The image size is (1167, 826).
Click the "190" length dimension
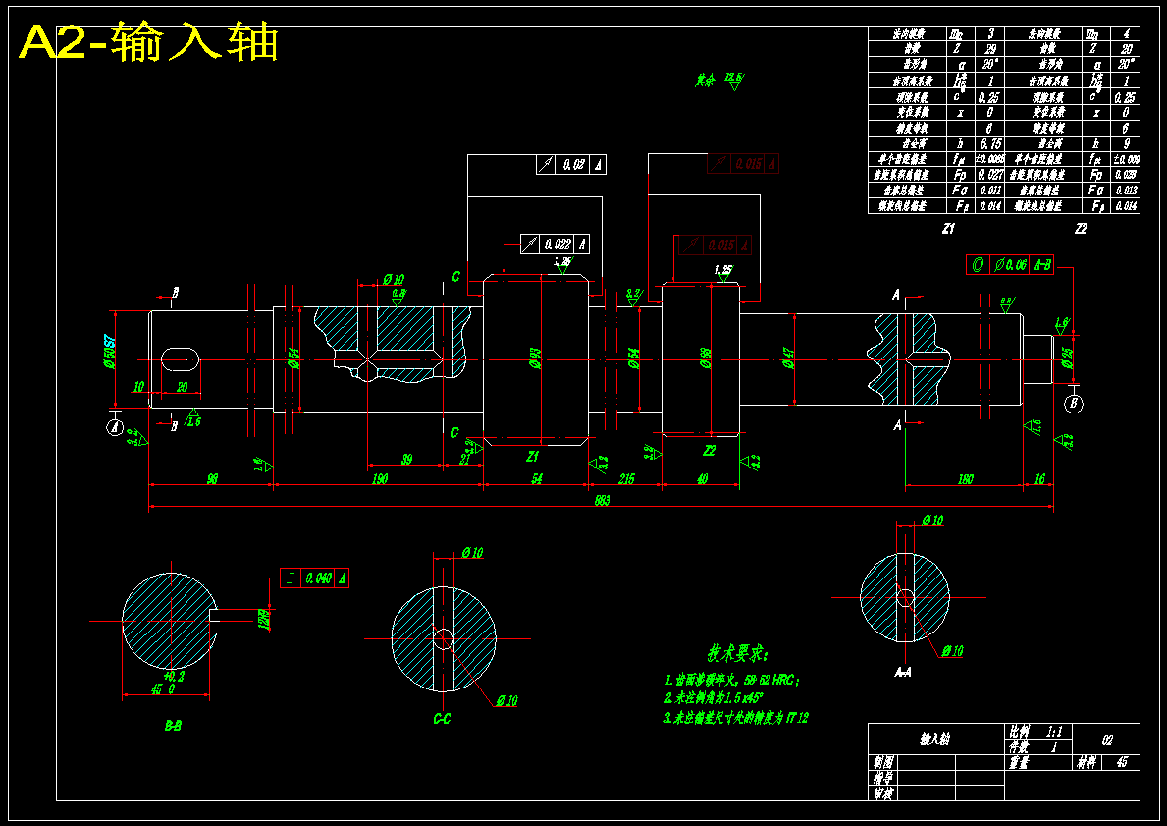[x=380, y=479]
